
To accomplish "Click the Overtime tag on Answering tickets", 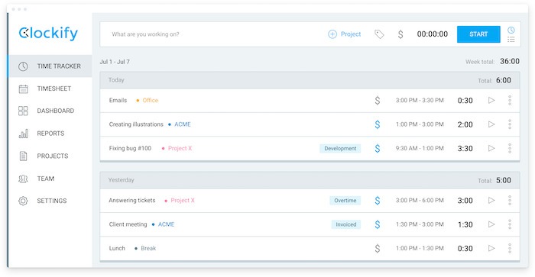I will tap(345, 201).
